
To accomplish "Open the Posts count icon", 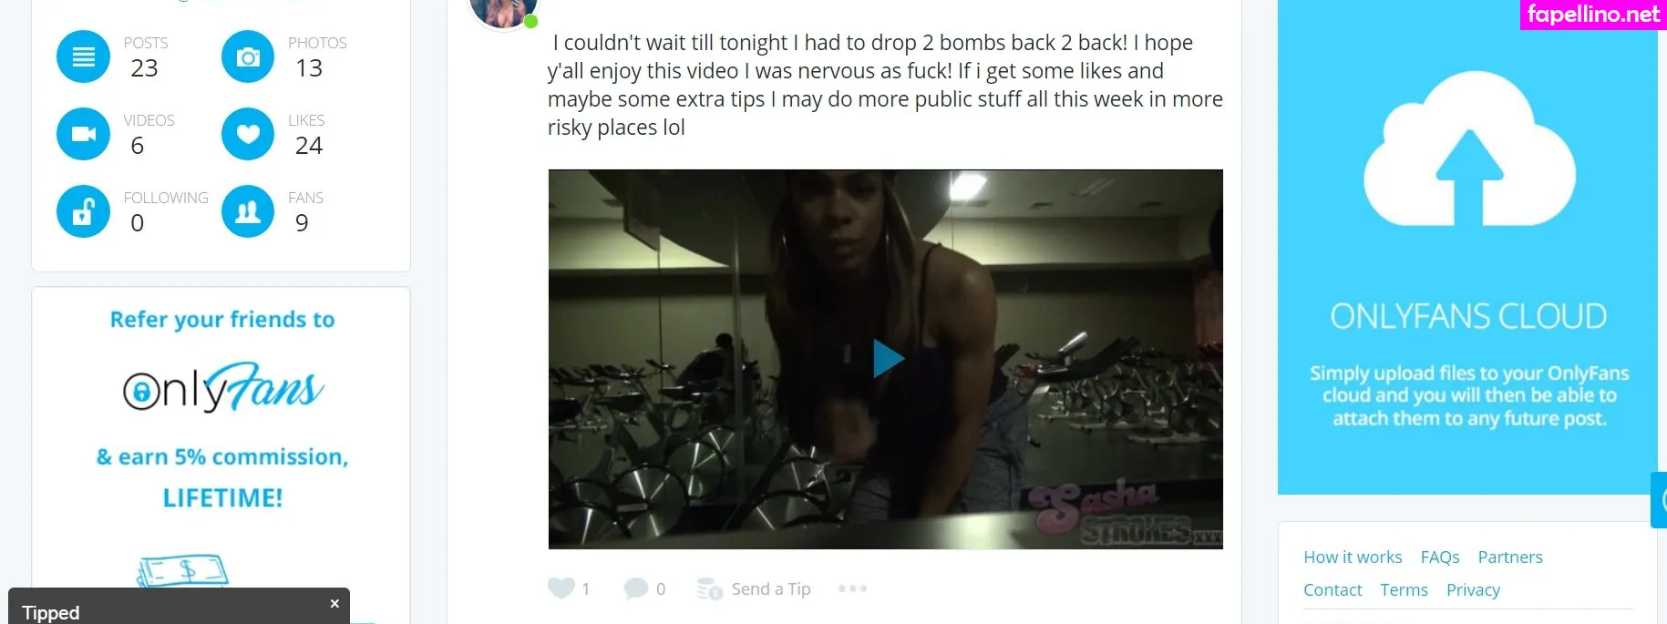I will pyautogui.click(x=83, y=56).
